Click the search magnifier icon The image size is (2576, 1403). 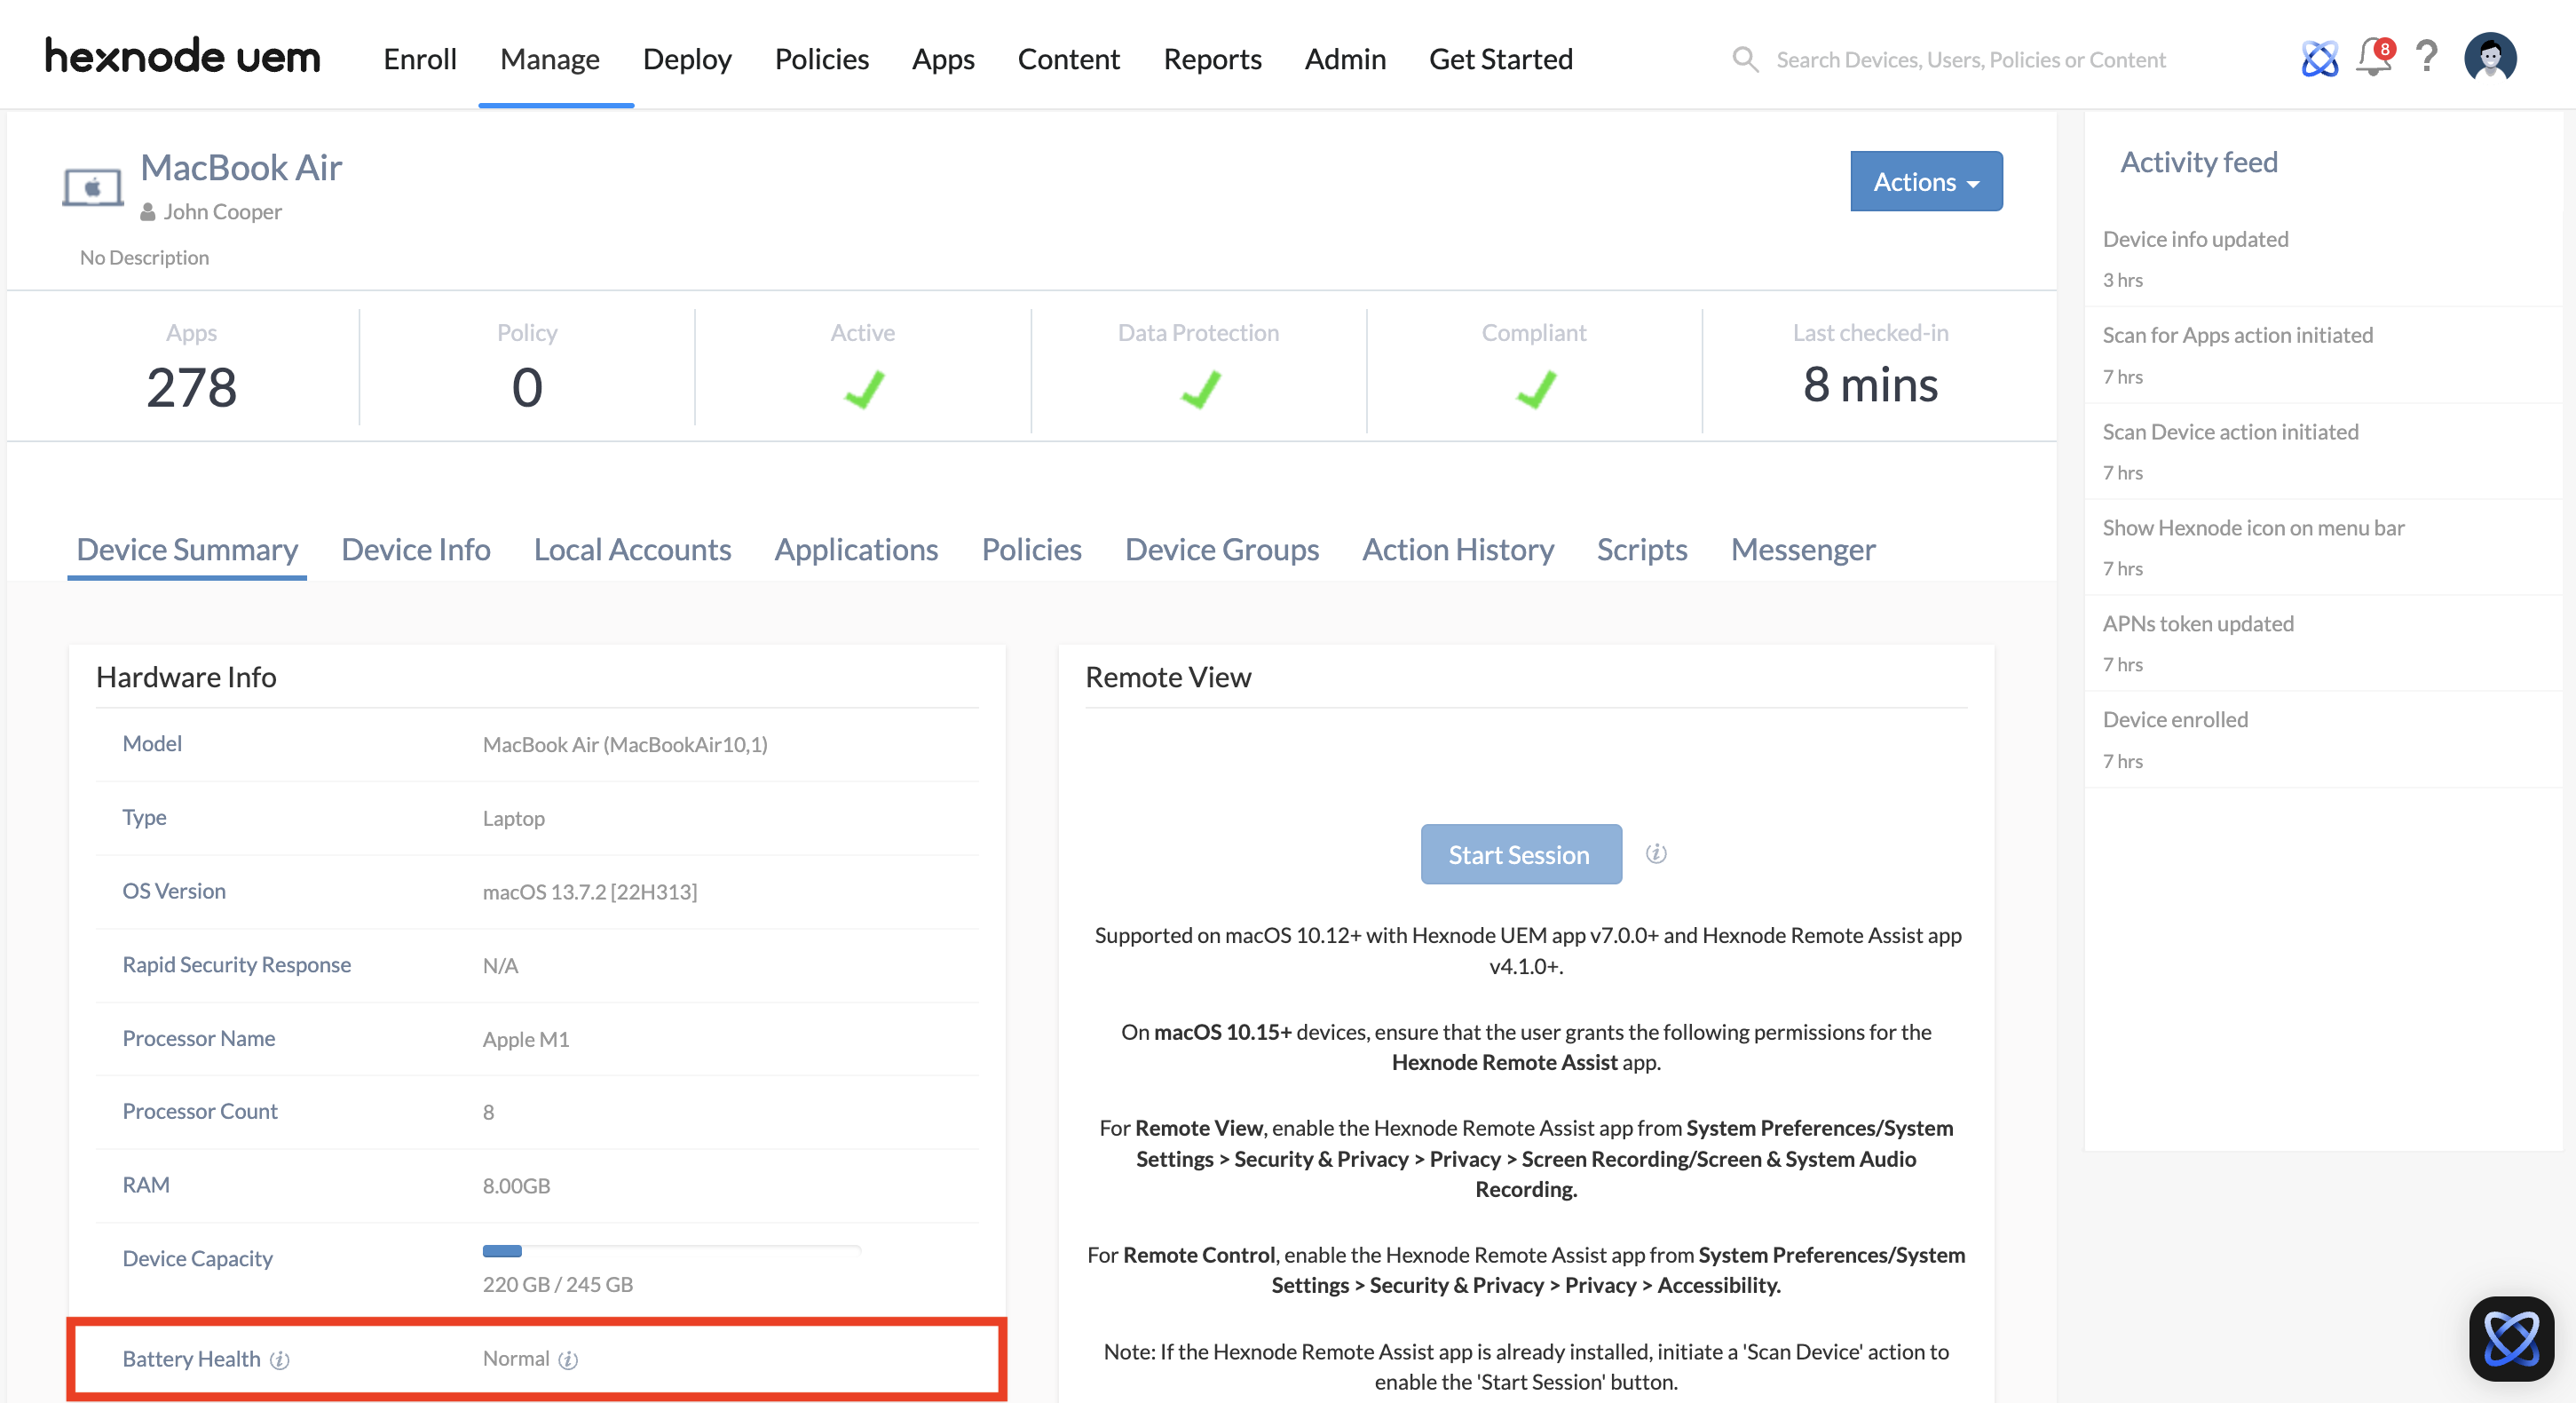[1745, 59]
